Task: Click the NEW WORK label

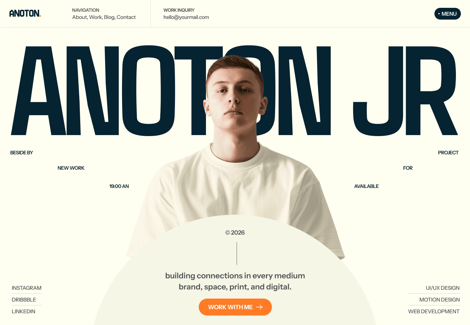Action: (71, 168)
